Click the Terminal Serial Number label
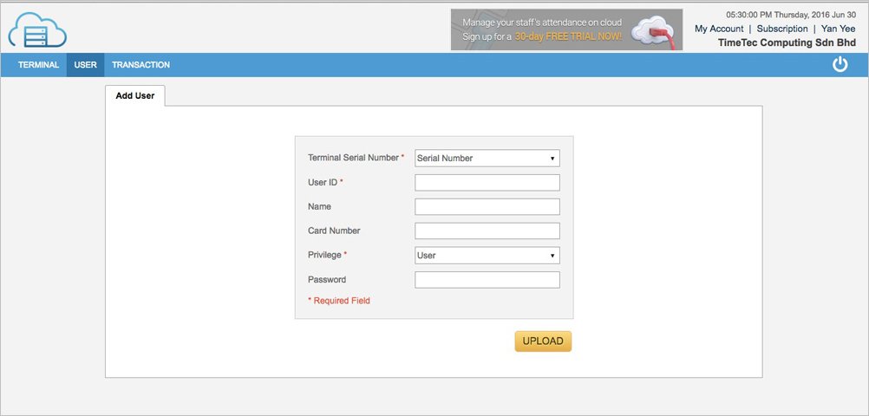Screen dimensions: 869x416 coord(353,158)
